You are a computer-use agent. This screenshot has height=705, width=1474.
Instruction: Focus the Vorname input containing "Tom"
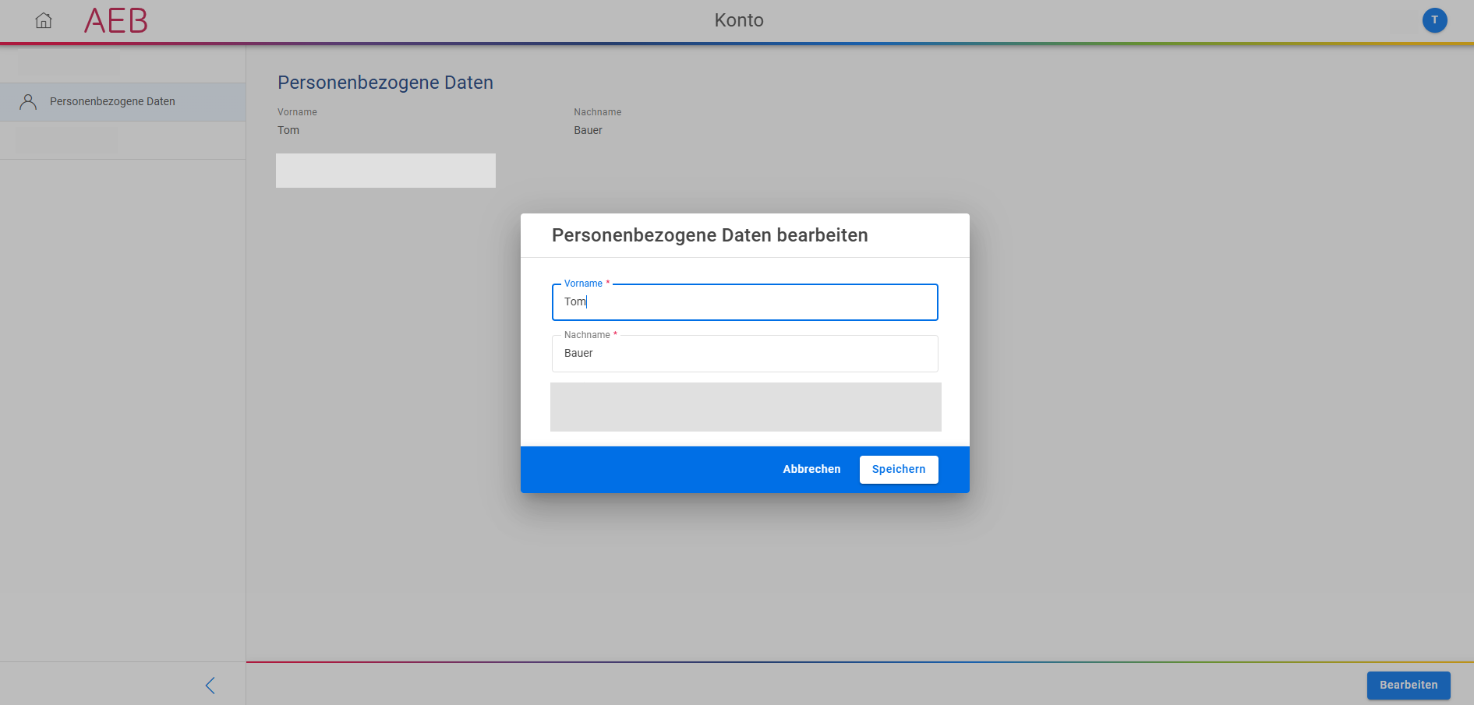coord(744,302)
